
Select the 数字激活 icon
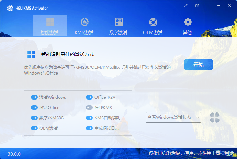tap(118, 22)
